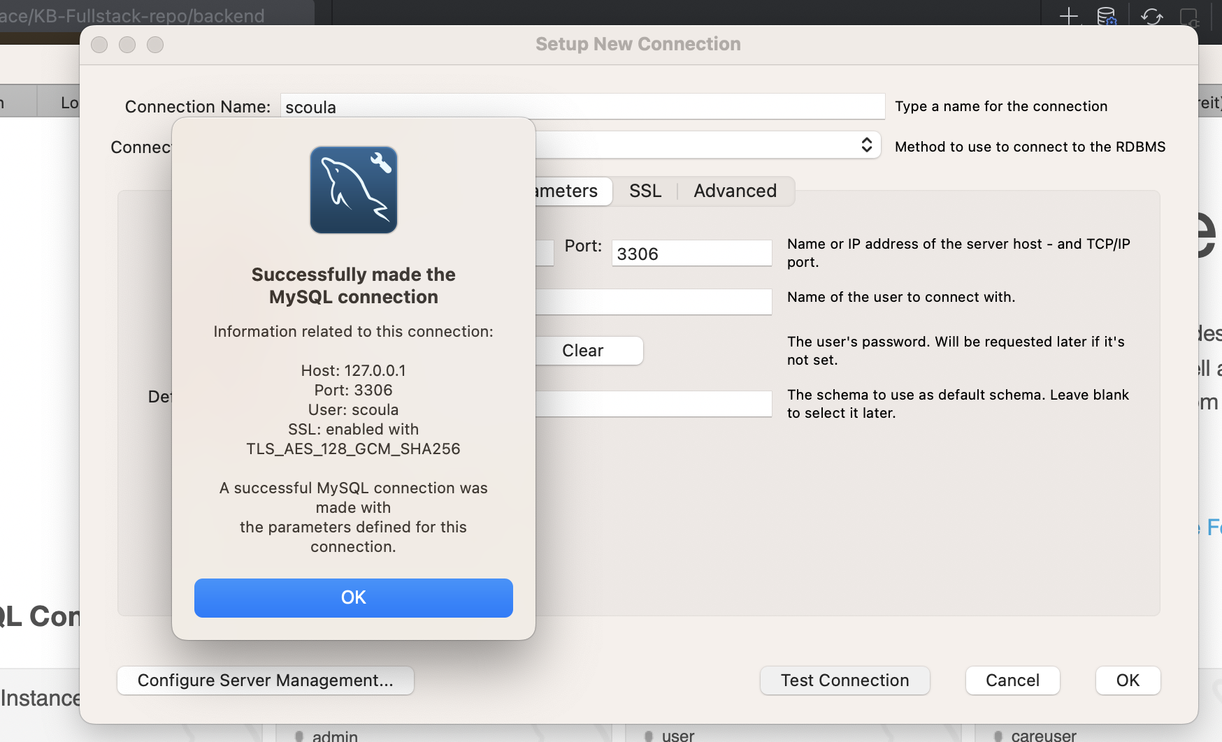Screen dimensions: 1222x742
Task: Click the Default Schema input field
Action: point(654,404)
